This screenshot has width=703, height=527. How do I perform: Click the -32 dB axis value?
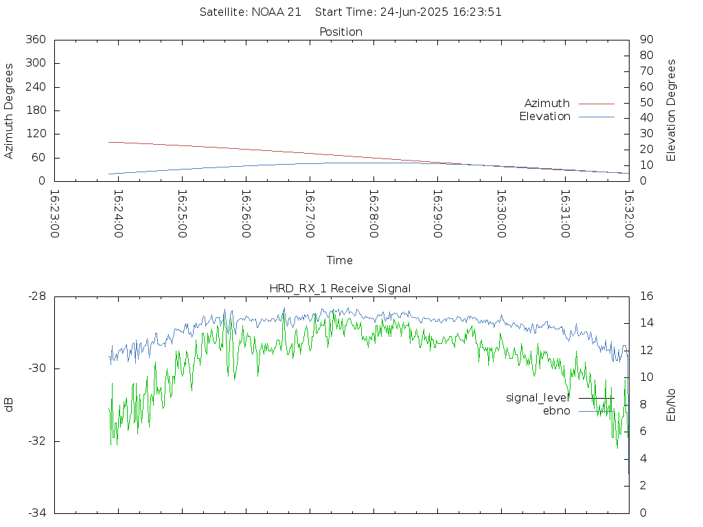coord(37,441)
